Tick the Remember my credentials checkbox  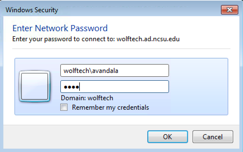[64, 107]
